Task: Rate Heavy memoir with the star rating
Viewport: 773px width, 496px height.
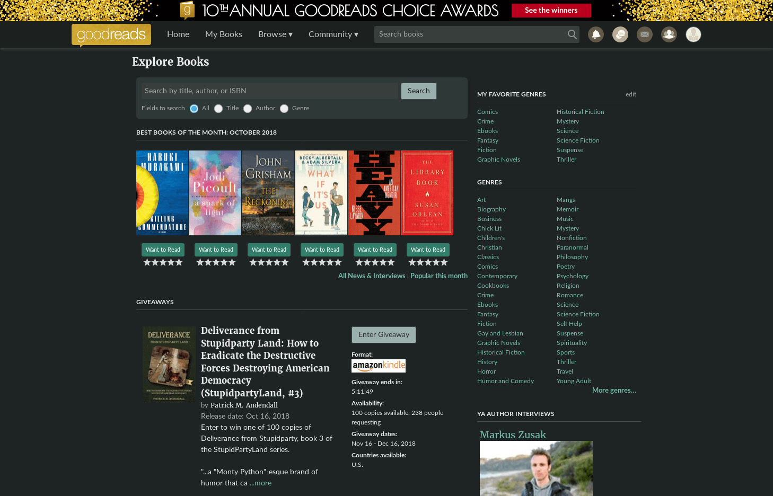Action: pyautogui.click(x=375, y=262)
